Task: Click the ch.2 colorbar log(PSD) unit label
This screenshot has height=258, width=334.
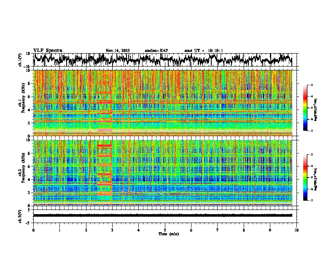Action: click(316, 179)
